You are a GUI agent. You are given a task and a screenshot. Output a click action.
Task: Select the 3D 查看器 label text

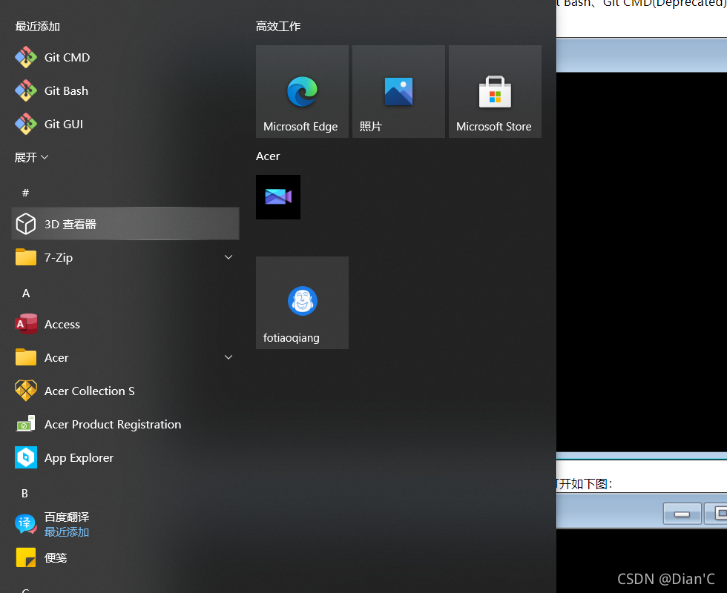[x=70, y=224]
